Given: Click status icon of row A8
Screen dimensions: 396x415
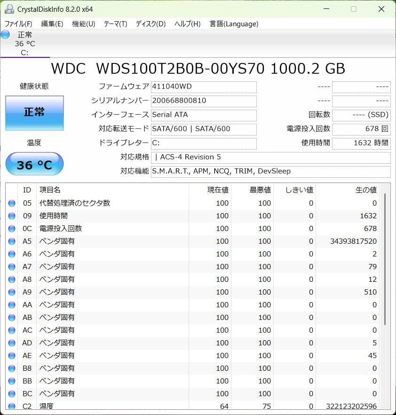Looking at the screenshot, I should (x=12, y=279).
